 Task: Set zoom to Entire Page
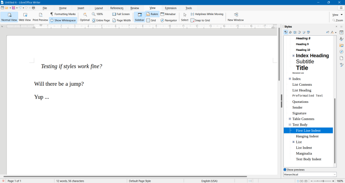click(101, 20)
